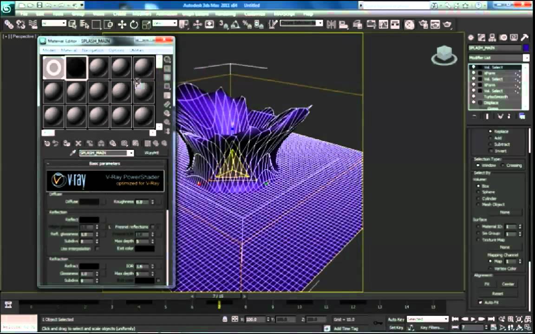Click the Unlink Selection tool
Viewport: 535px width, 334px height.
(21, 24)
